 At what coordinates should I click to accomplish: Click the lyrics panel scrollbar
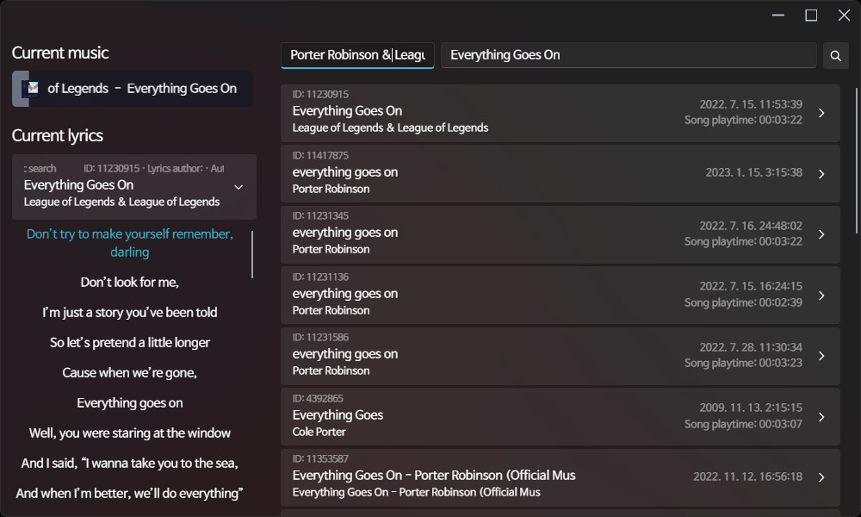click(252, 254)
